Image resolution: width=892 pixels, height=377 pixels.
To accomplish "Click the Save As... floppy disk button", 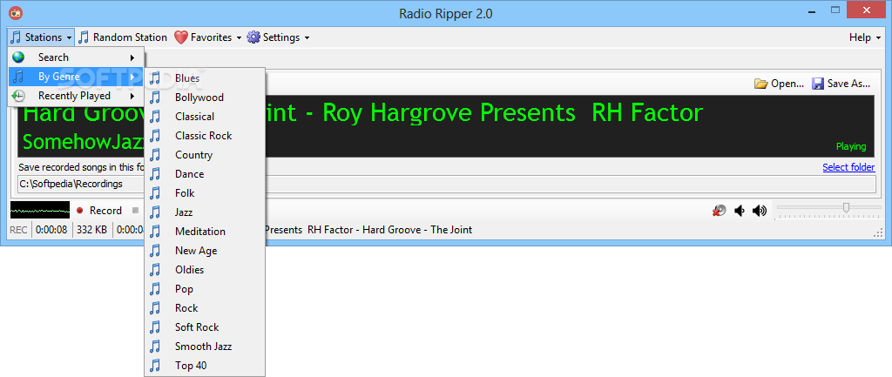I will pyautogui.click(x=841, y=84).
